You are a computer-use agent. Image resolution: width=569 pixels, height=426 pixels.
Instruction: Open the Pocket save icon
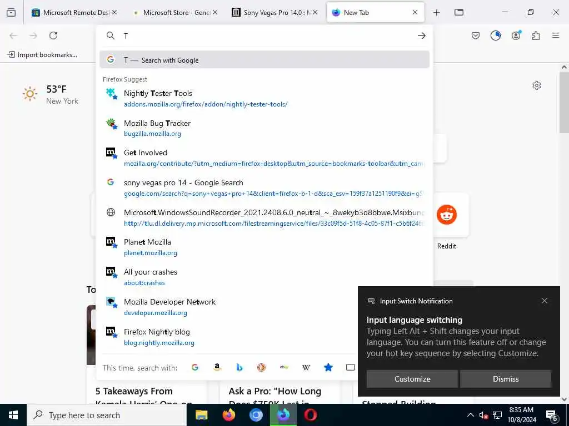click(476, 35)
